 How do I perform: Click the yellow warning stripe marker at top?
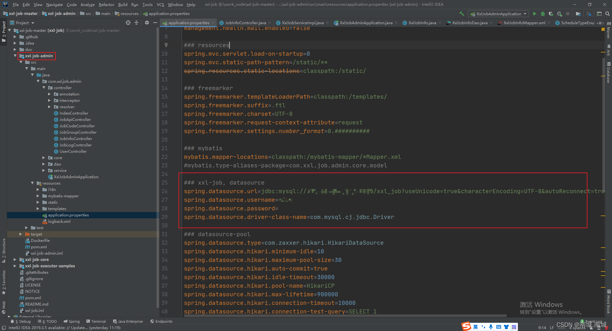click(x=603, y=29)
